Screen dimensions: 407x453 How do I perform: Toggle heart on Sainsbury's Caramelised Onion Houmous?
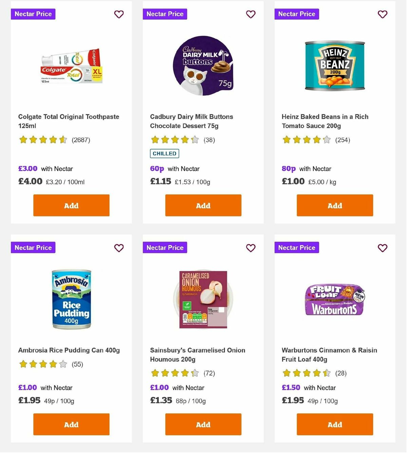tap(251, 248)
